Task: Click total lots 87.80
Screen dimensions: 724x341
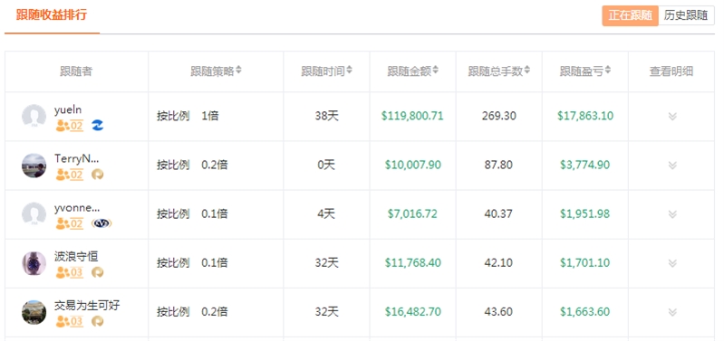Action: coord(498,165)
